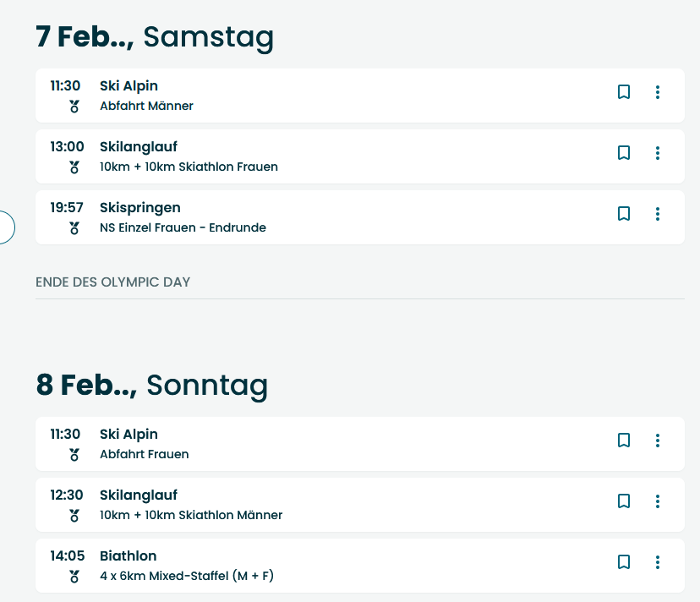Click medal icon under 14:05 Biathlon
The image size is (700, 602).
74,577
